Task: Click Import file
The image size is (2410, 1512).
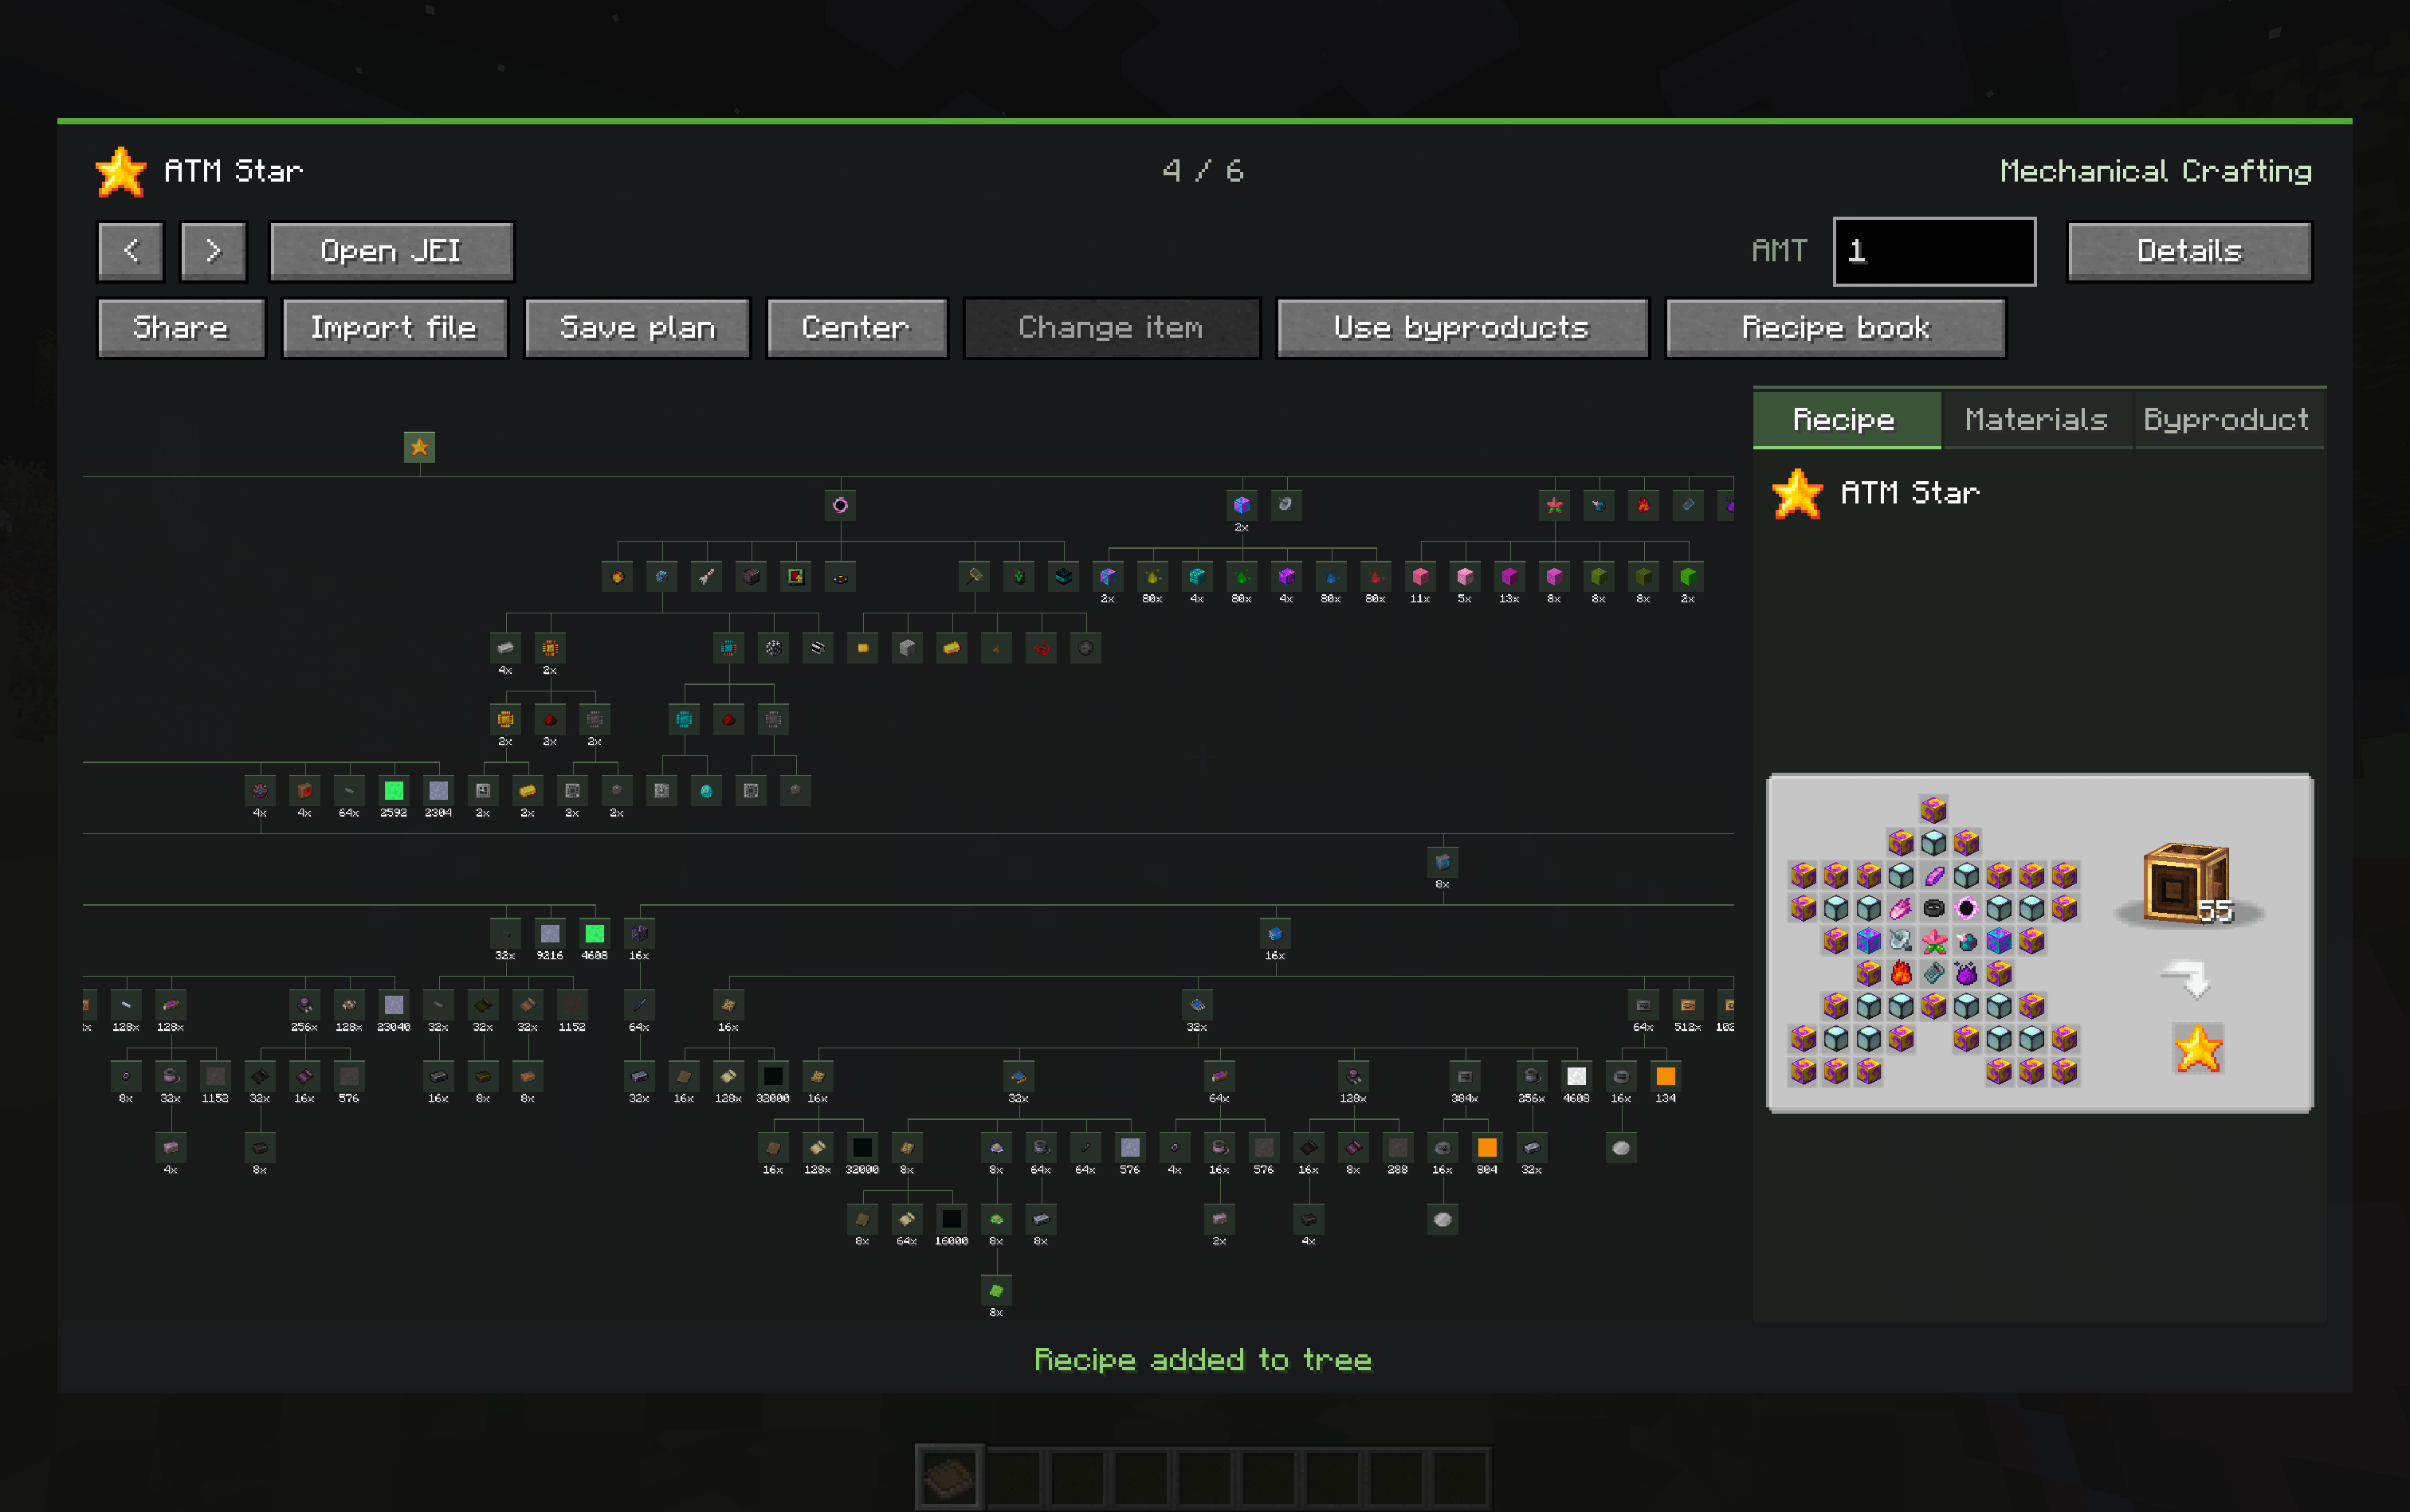Action: pos(395,328)
